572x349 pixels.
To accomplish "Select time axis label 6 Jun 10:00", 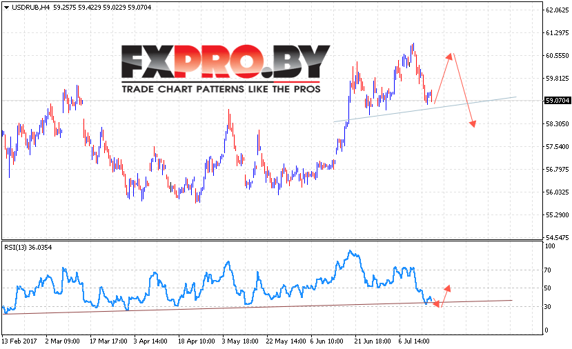I will (x=327, y=341).
